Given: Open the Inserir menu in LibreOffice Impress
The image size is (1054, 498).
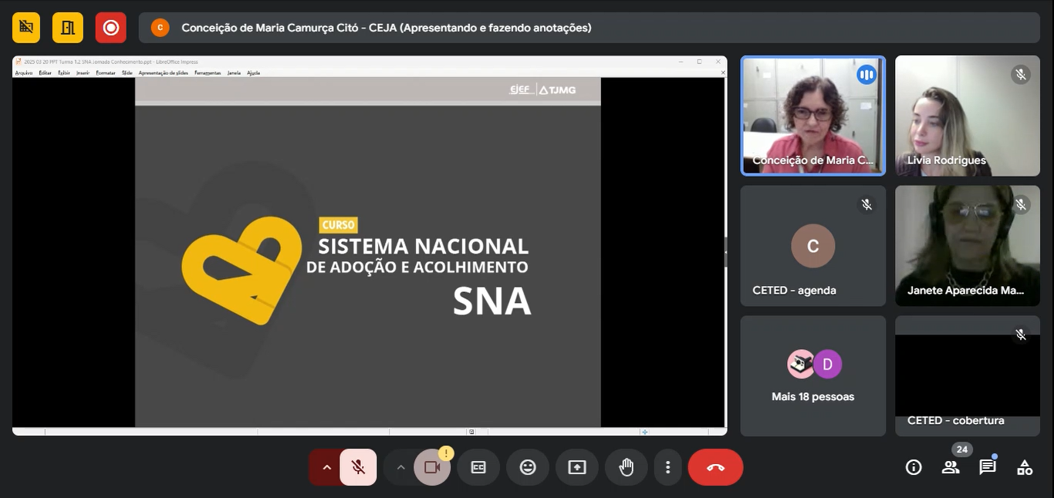Looking at the screenshot, I should point(83,72).
